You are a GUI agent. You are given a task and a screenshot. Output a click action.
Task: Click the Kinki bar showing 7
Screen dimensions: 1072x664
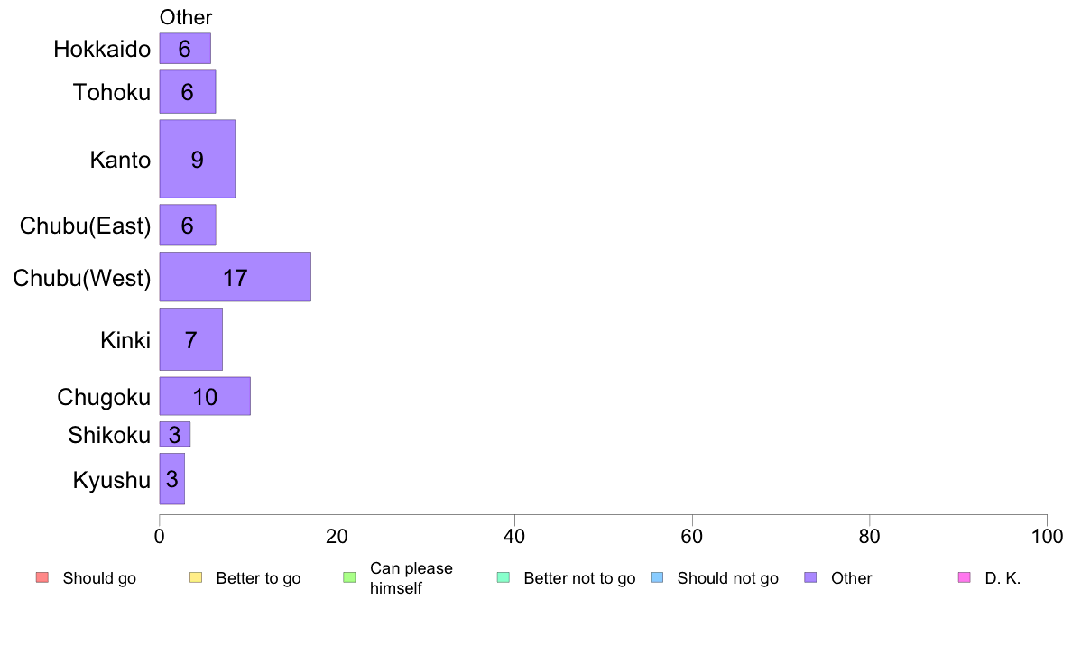190,339
